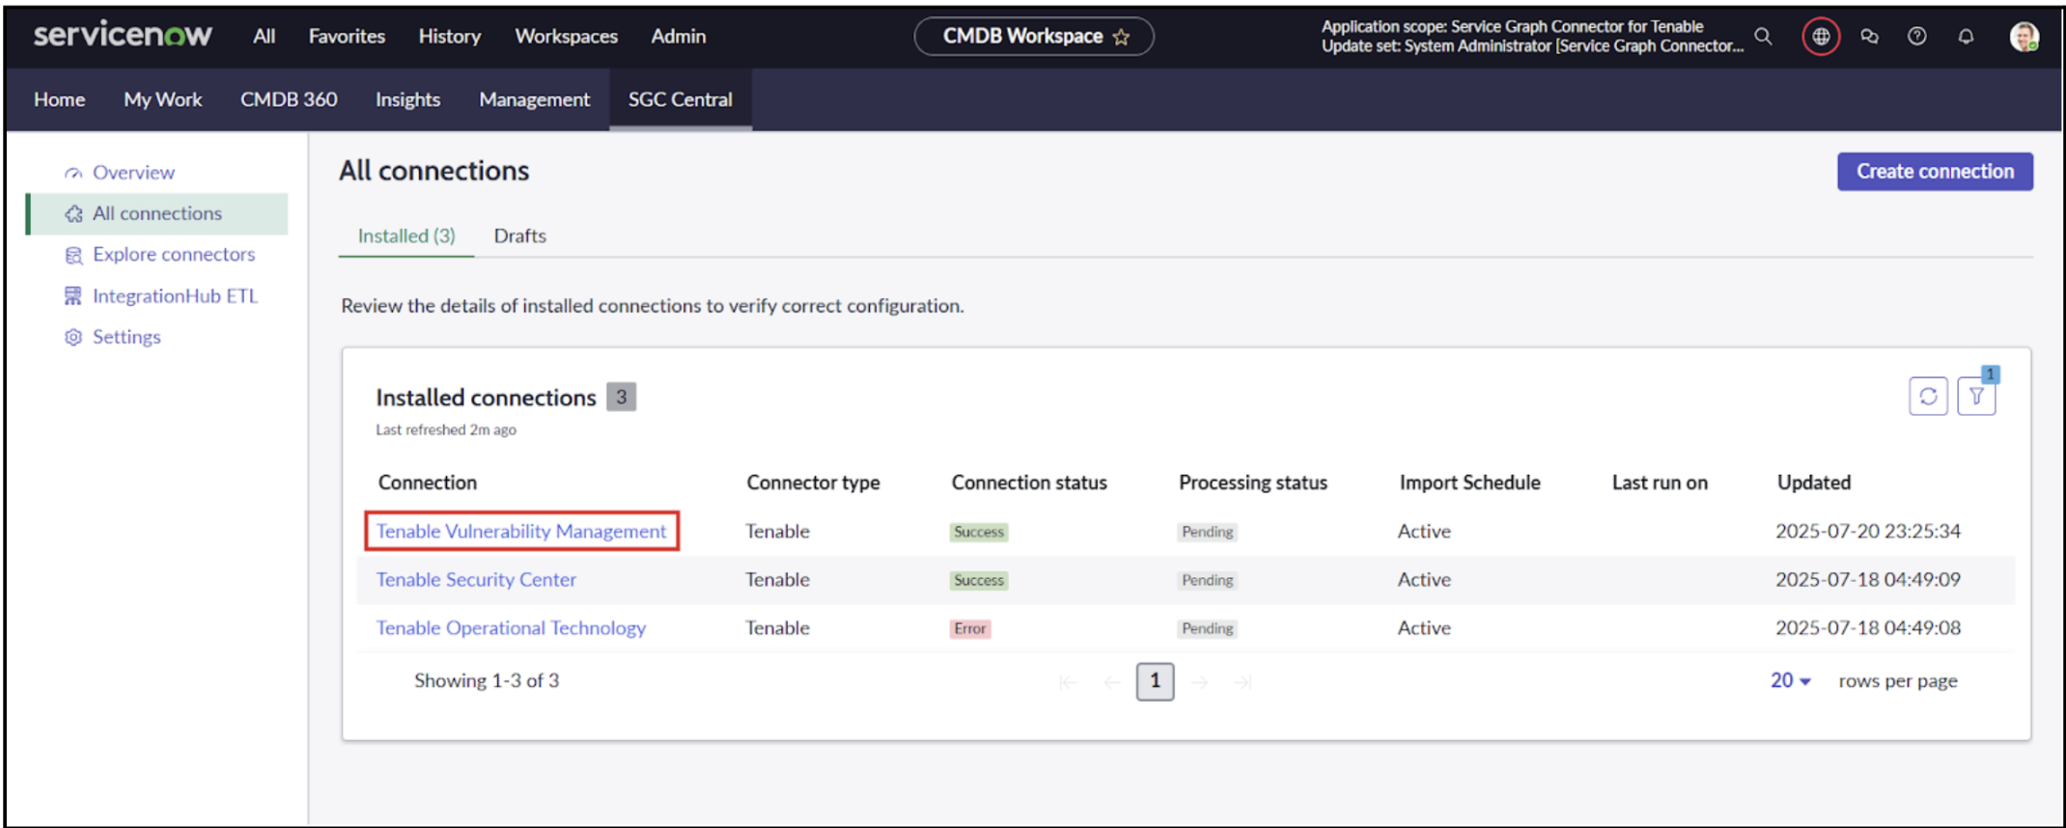The width and height of the screenshot is (2066, 828).
Task: Expand the rows per page dropdown
Action: pos(1790,681)
